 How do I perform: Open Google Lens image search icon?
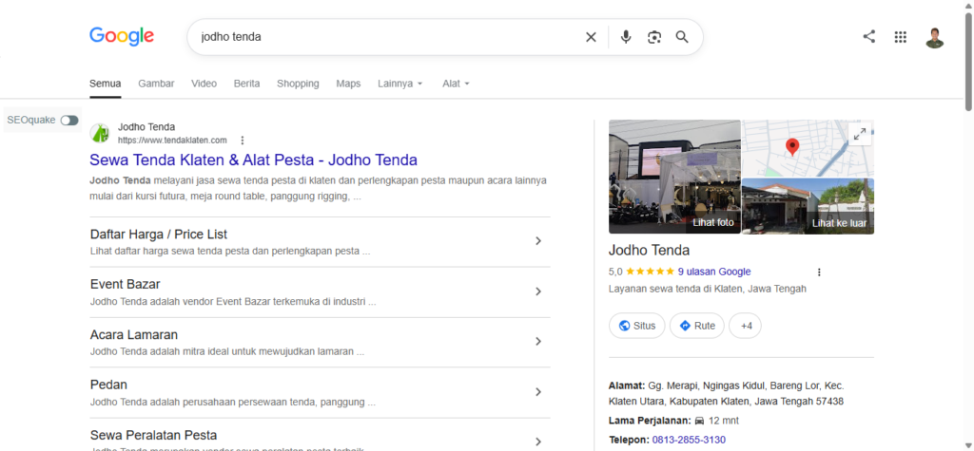click(x=654, y=37)
